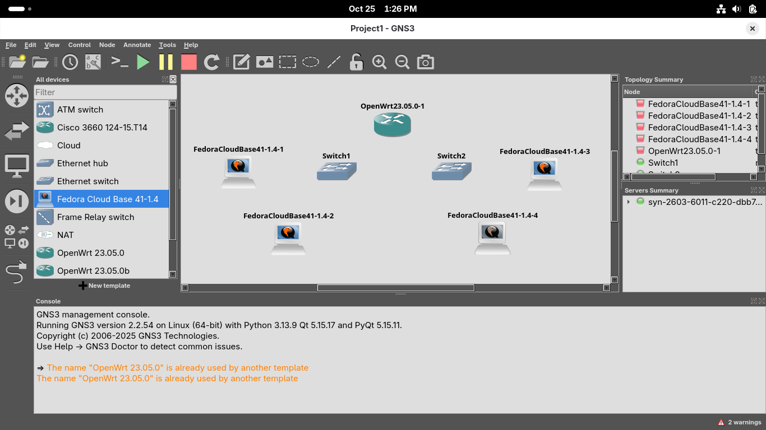Browse routers in the left sidebar
The image size is (766, 430).
click(x=16, y=96)
